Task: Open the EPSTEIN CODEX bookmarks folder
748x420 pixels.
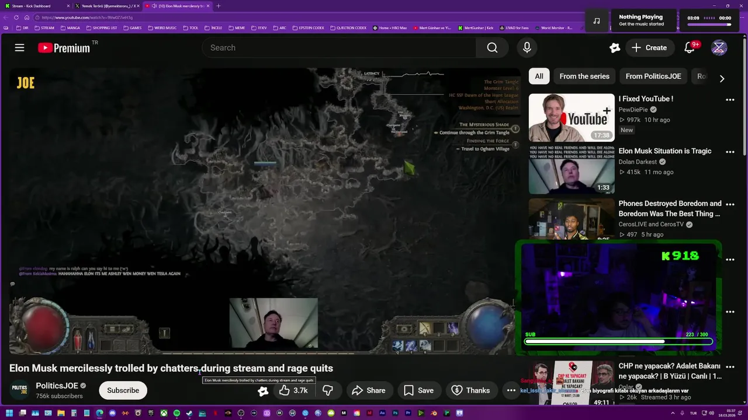Action: tap(307, 28)
